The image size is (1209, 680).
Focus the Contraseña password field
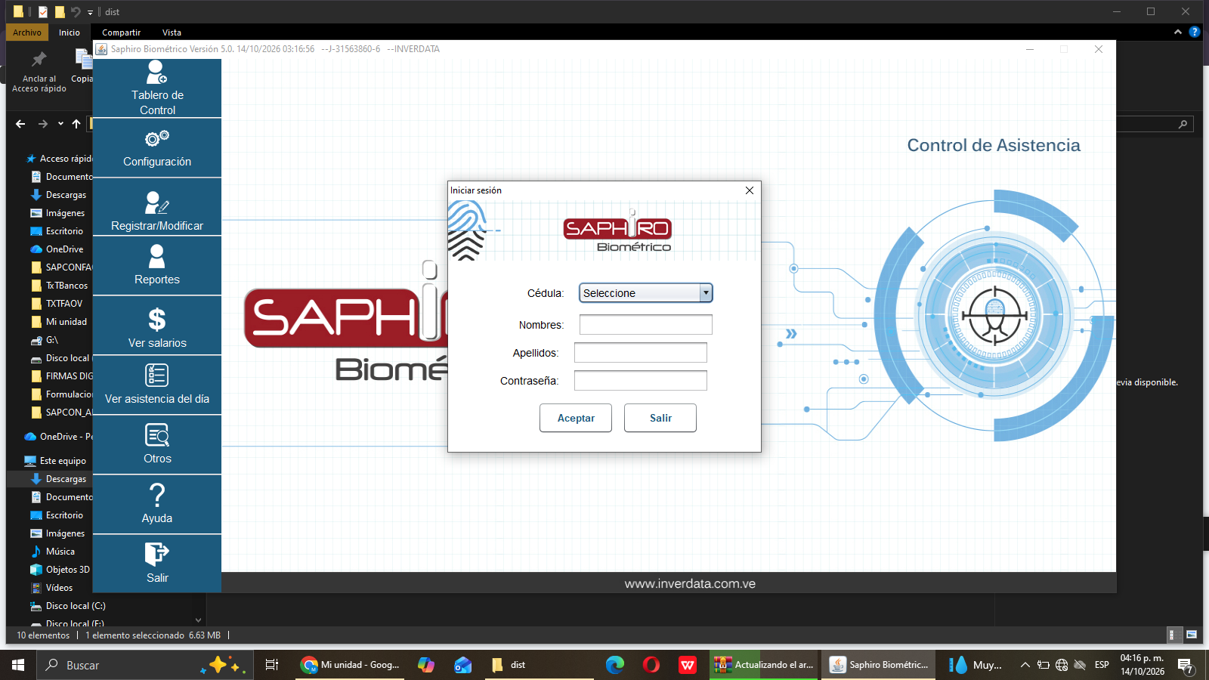click(x=641, y=381)
